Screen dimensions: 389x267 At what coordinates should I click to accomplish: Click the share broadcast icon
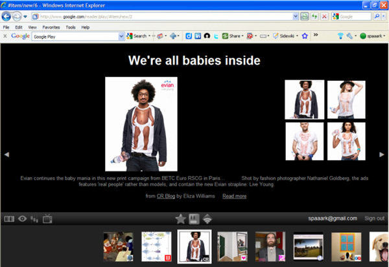tap(207, 219)
